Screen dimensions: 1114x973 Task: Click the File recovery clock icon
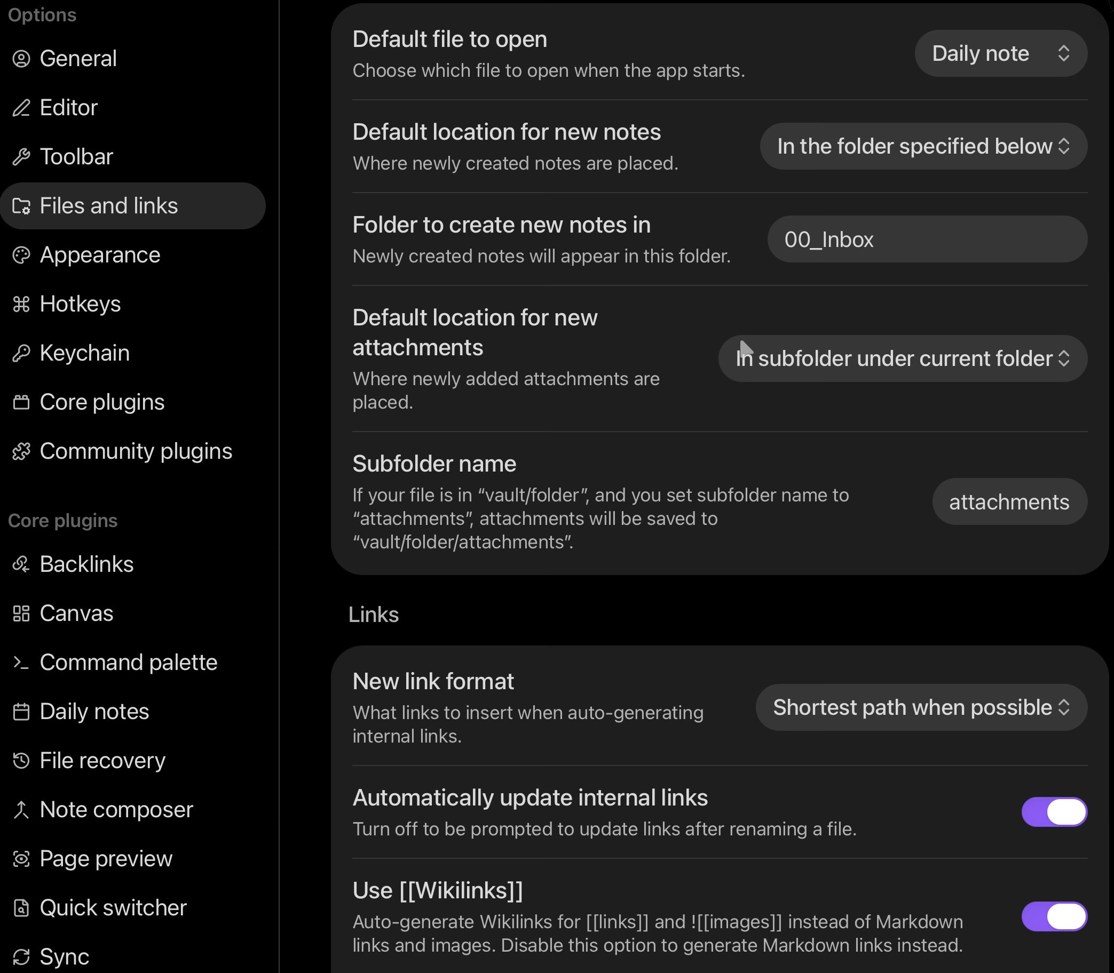click(x=21, y=761)
